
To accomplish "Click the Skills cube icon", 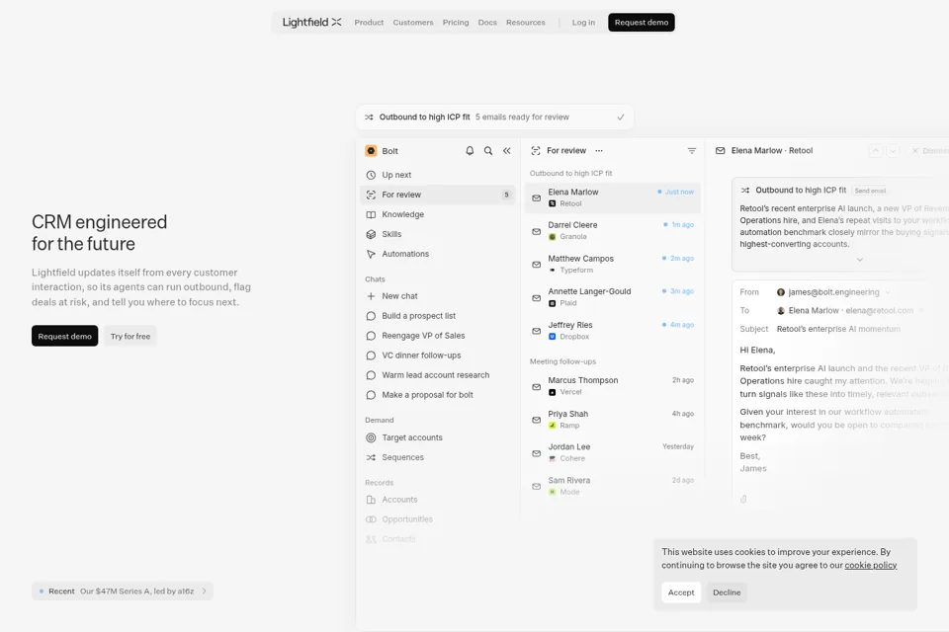I will pos(371,234).
